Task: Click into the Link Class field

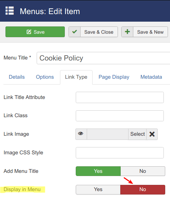Action: [120, 116]
